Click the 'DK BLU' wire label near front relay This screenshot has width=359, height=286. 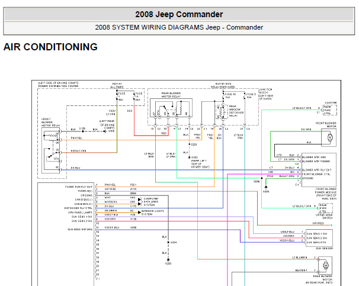click(x=76, y=168)
